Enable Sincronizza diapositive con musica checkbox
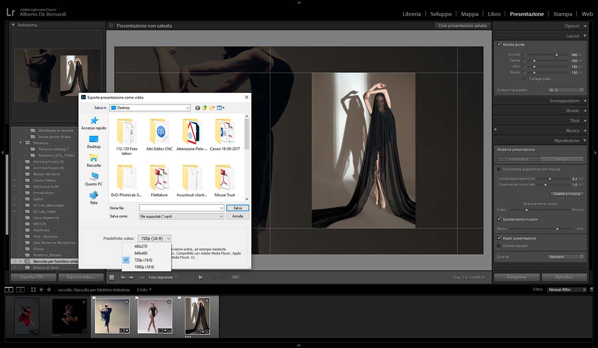This screenshot has width=598, height=348. (x=499, y=170)
